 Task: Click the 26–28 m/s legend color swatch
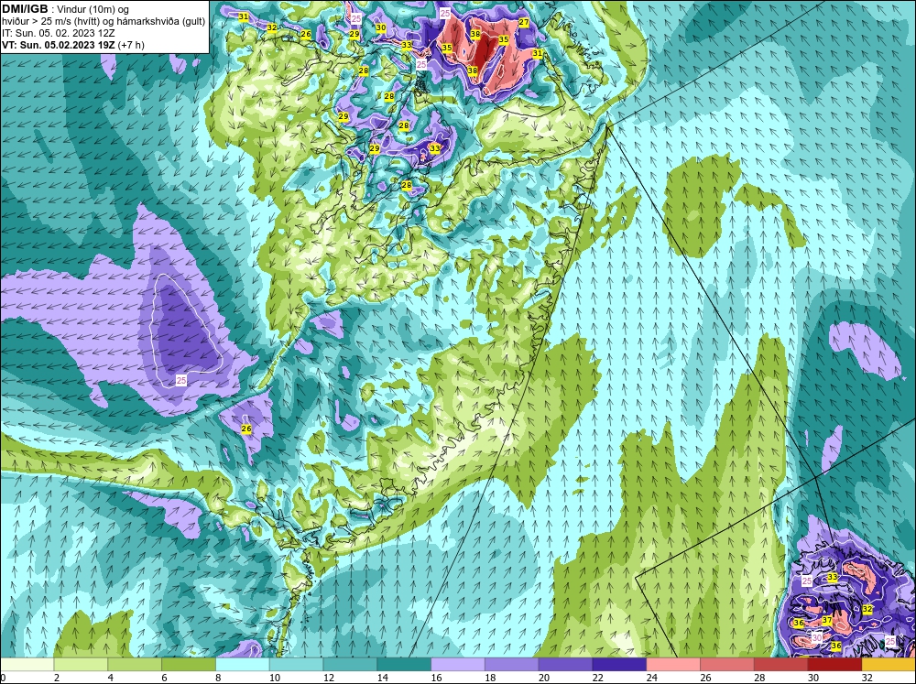[726, 665]
